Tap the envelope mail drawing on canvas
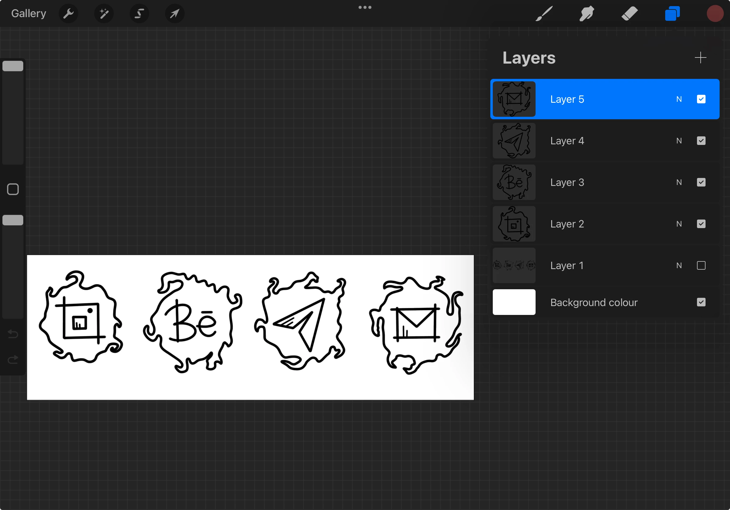730x510 pixels. (x=416, y=325)
